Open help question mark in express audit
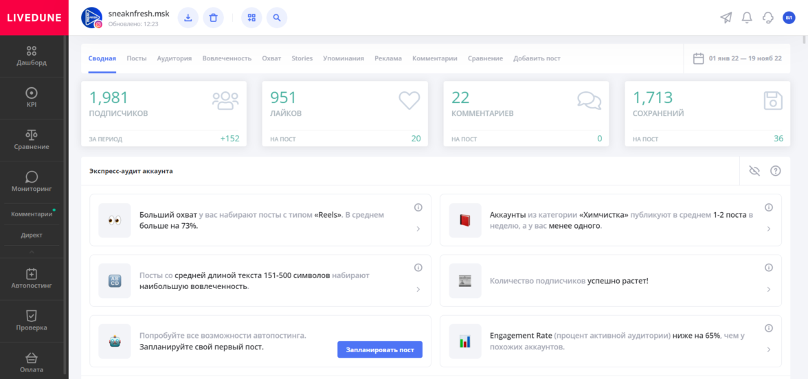This screenshot has width=808, height=379. 775,171
